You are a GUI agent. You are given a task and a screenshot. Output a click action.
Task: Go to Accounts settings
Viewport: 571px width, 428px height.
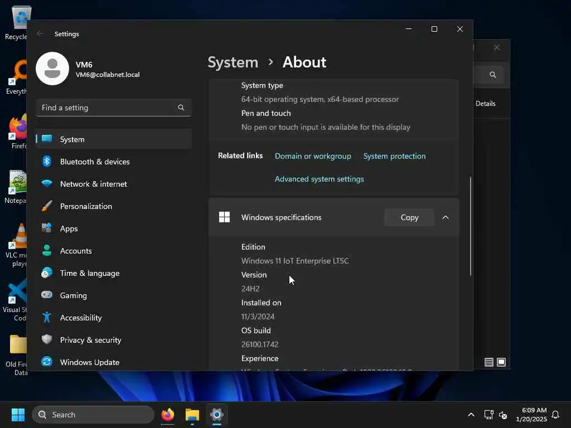114,251
